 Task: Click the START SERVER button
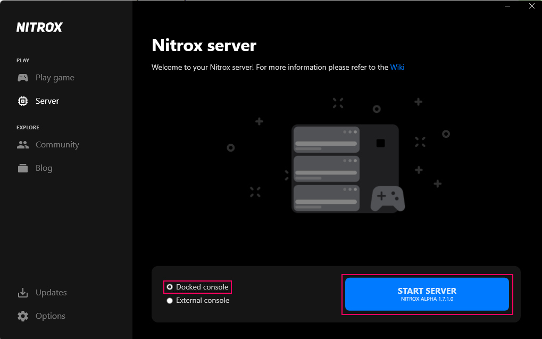[427, 294]
